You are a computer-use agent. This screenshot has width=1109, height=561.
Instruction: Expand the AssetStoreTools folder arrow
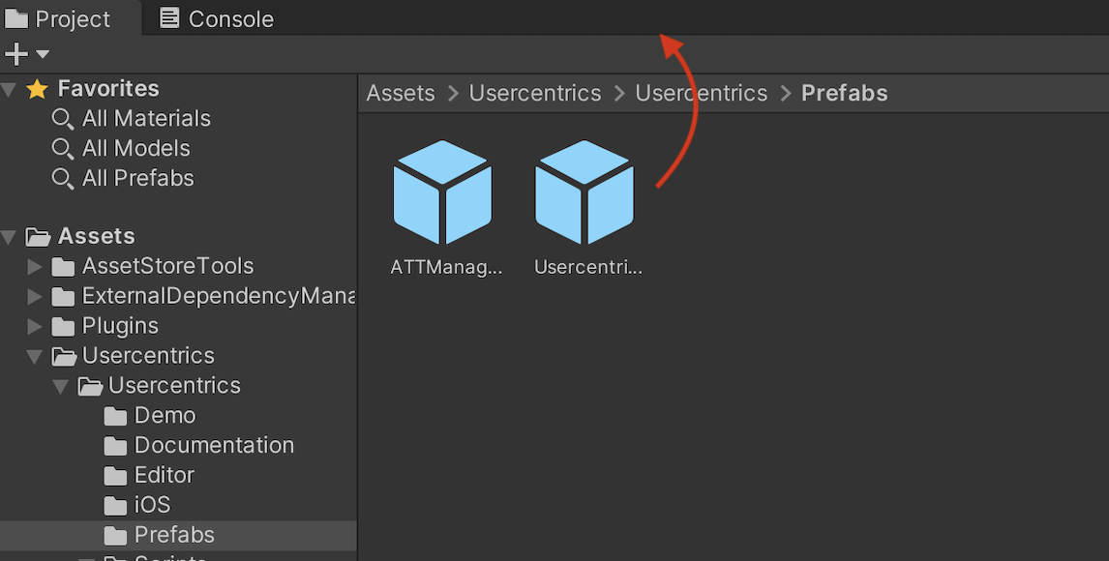click(34, 266)
